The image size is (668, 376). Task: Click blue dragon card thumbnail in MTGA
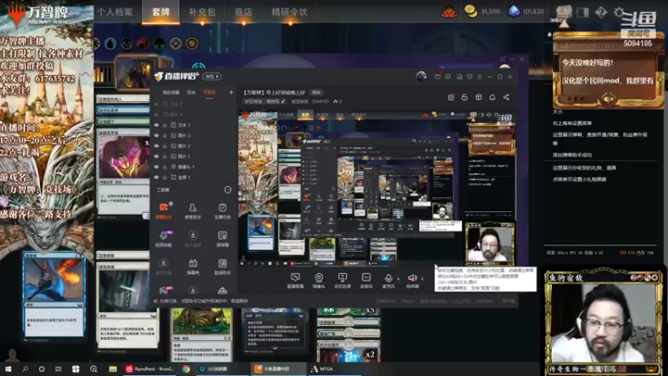pyautogui.click(x=54, y=295)
